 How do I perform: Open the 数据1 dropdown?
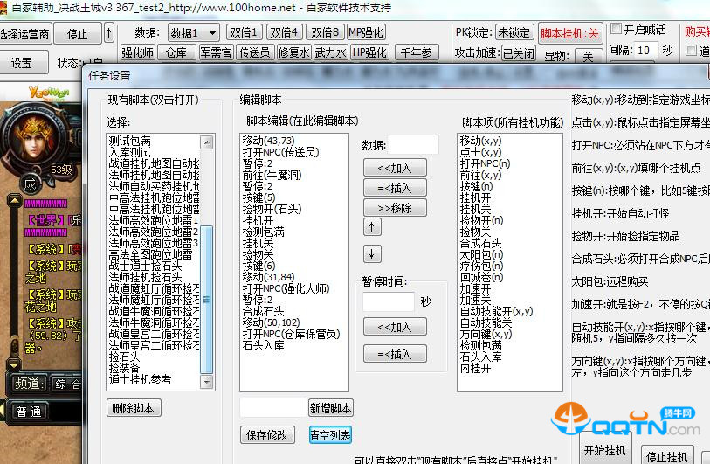tap(193, 33)
